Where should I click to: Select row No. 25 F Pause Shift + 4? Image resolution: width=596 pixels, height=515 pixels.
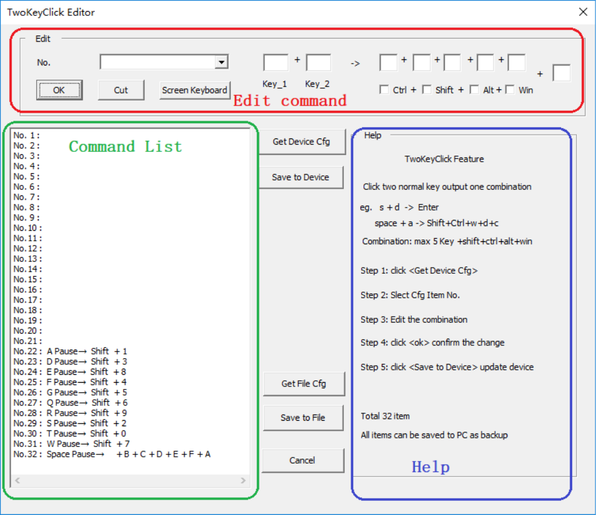130,382
